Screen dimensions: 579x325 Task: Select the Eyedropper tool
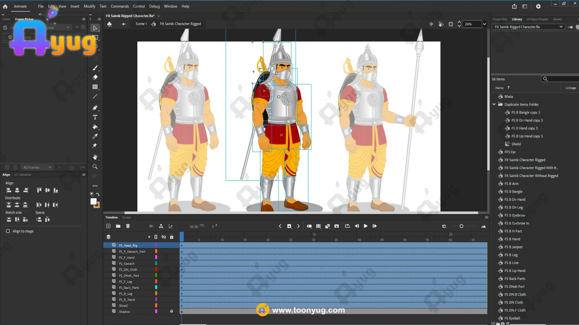[95, 136]
